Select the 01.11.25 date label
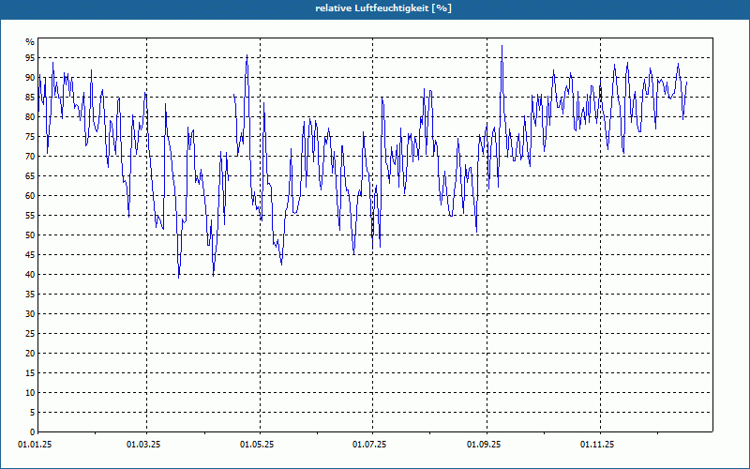 [x=597, y=445]
